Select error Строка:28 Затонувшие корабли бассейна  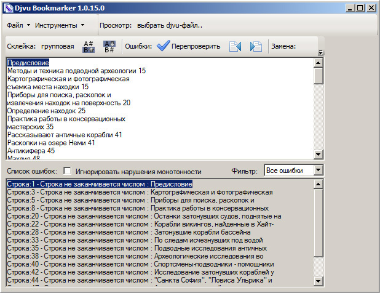point(129,232)
